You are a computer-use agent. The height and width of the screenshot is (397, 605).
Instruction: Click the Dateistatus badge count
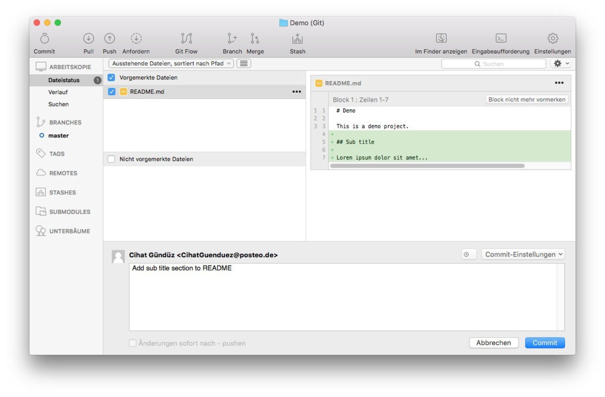click(97, 80)
